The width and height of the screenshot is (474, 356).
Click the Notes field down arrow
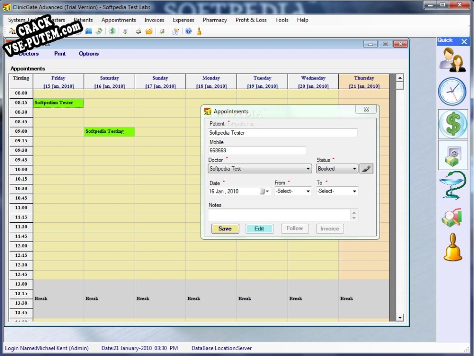[x=354, y=218]
